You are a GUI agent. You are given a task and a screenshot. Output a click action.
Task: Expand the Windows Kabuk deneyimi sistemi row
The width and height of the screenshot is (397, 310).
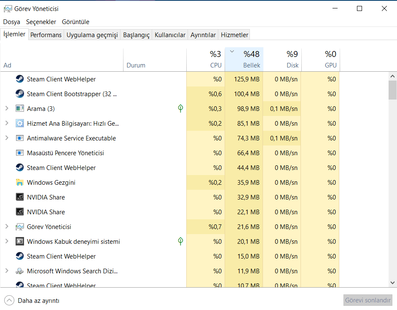coord(7,241)
